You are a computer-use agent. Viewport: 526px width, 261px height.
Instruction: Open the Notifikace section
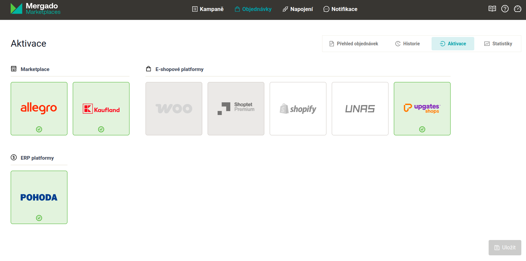[340, 9]
